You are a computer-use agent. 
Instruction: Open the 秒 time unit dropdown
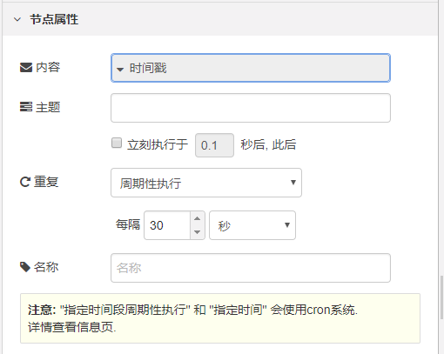252,225
